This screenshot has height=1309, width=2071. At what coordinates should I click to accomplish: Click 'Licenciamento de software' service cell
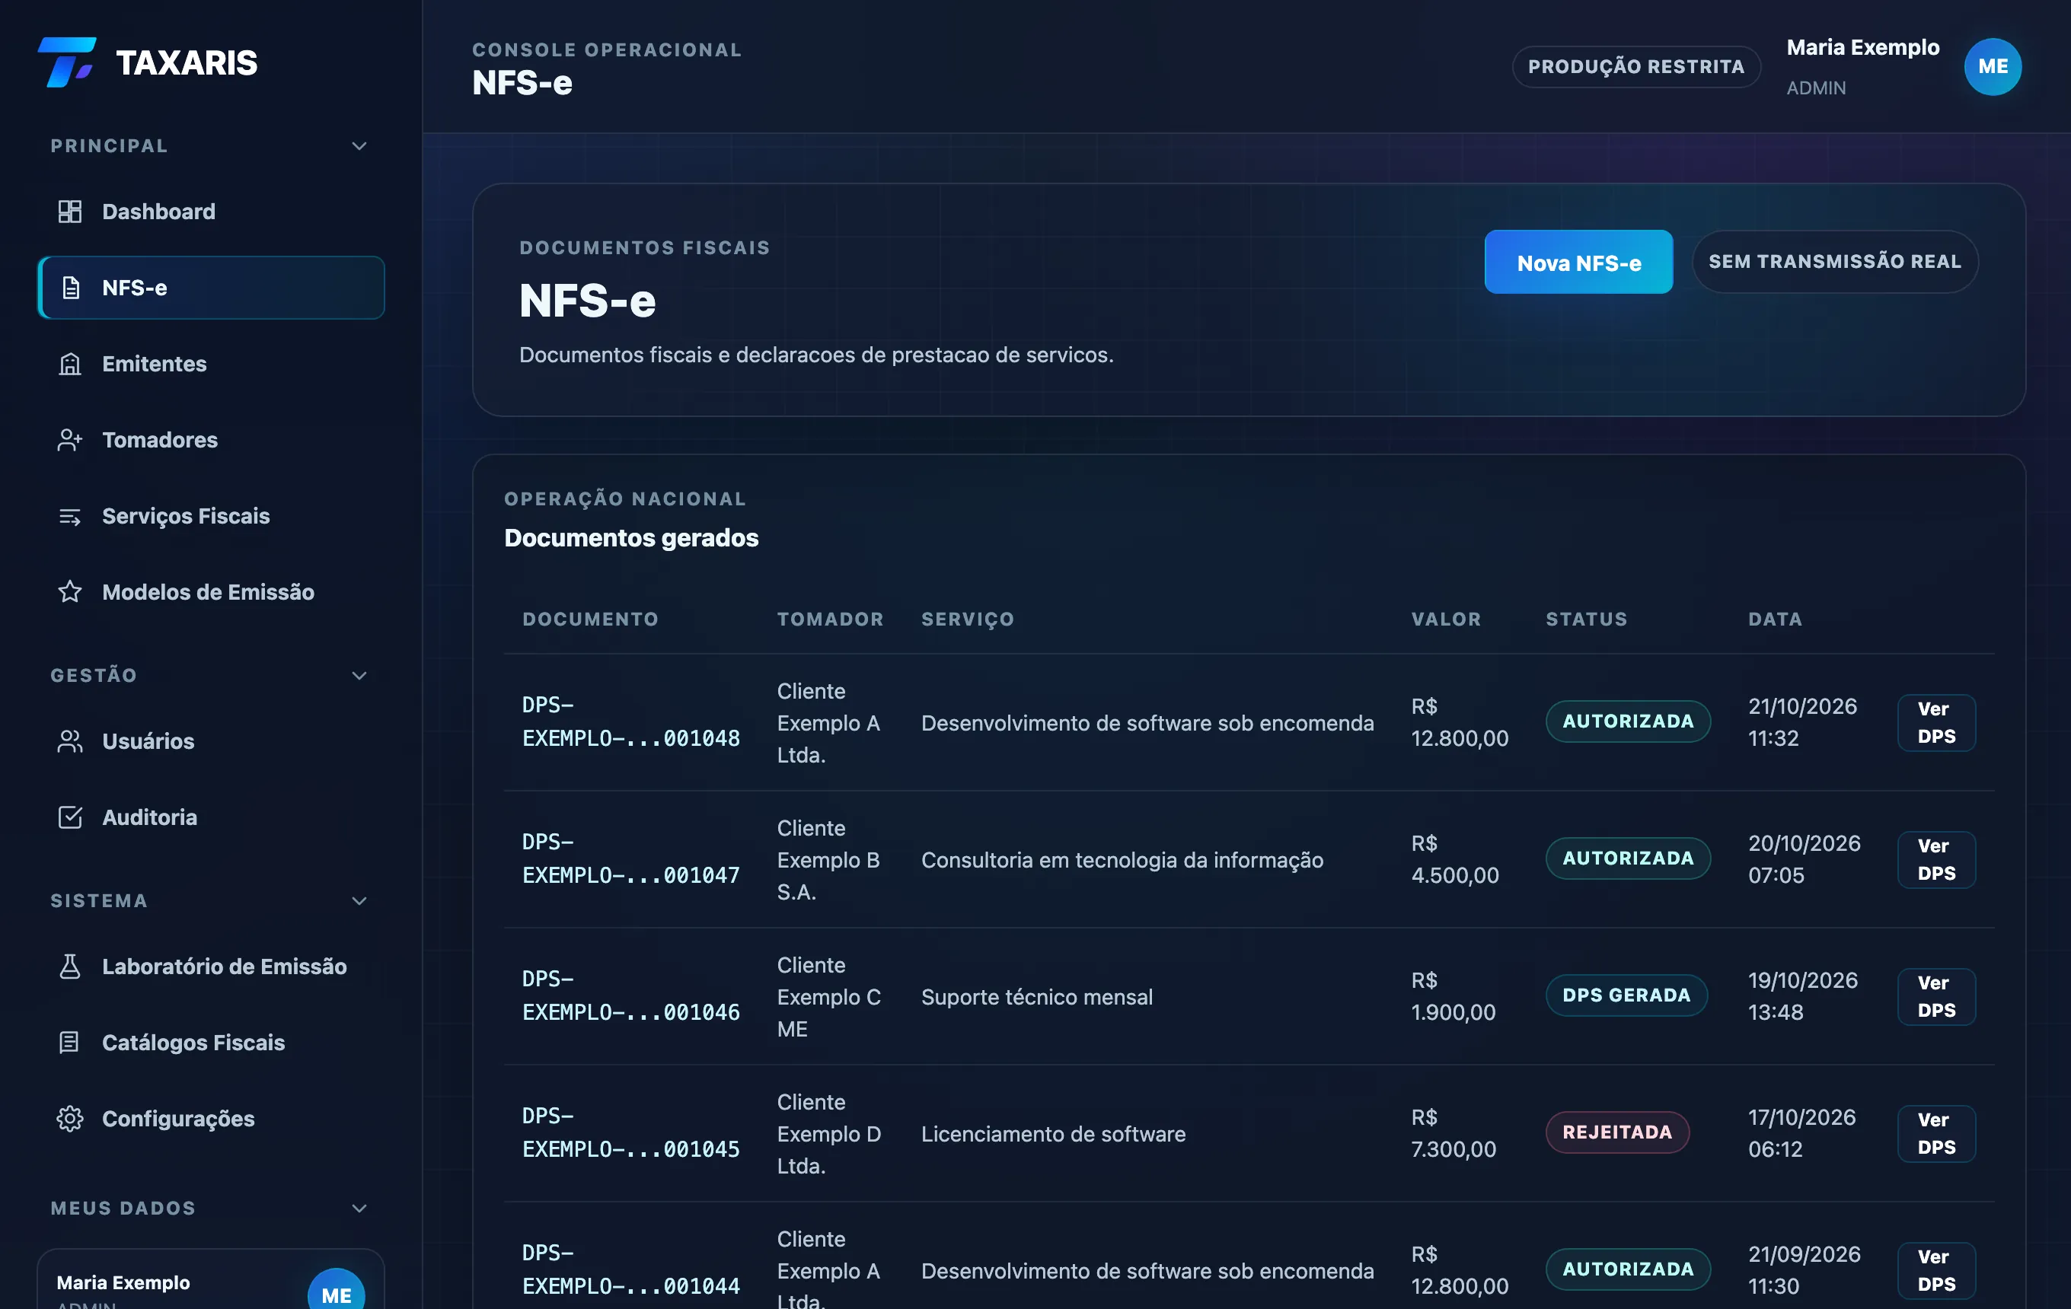point(1053,1134)
